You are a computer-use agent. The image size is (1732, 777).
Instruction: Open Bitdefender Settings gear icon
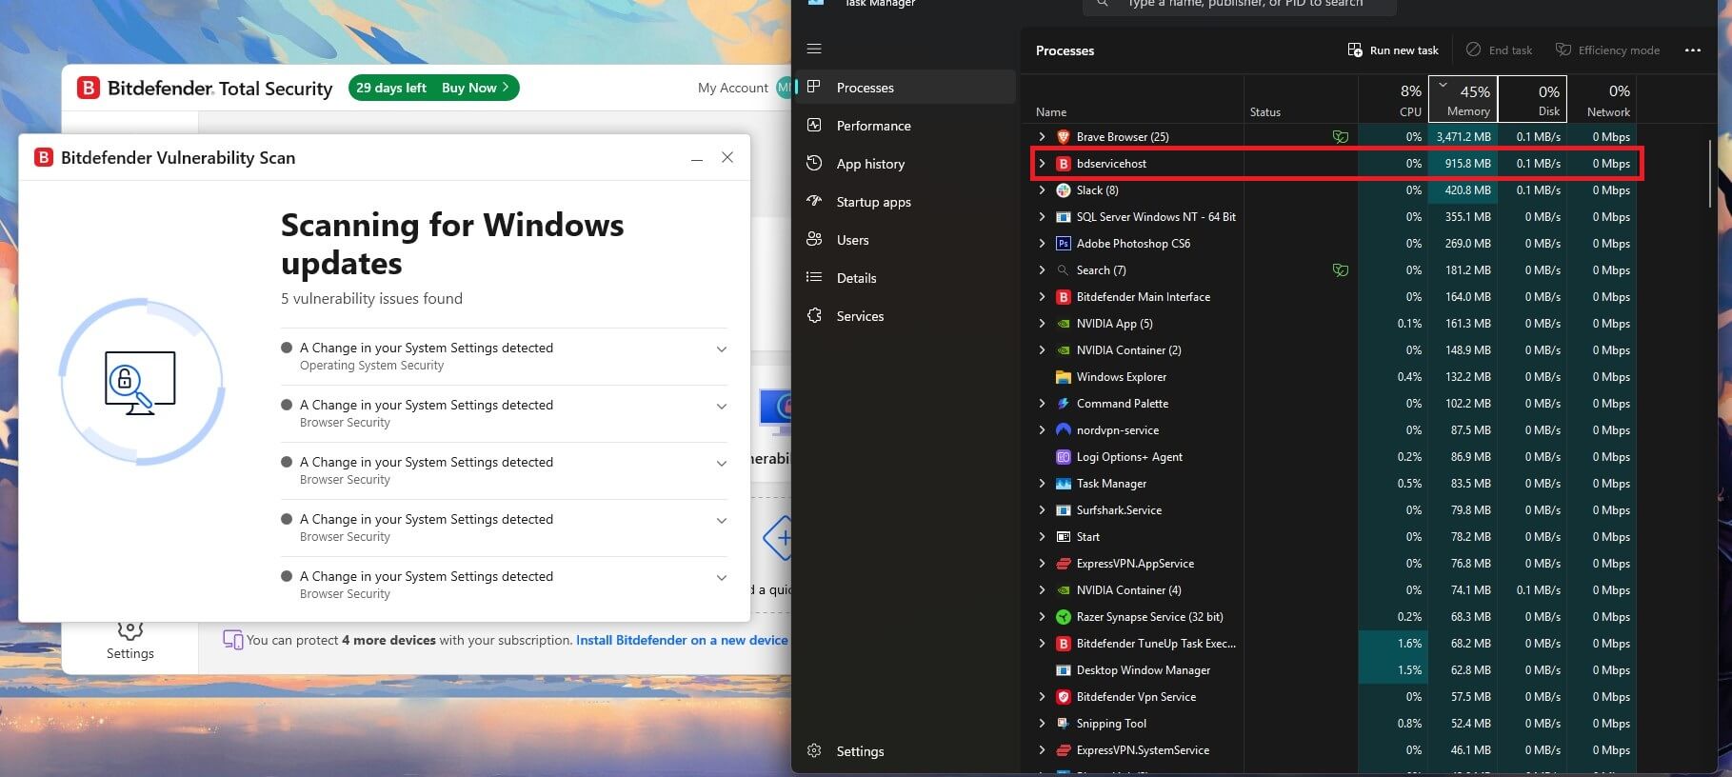(x=130, y=628)
